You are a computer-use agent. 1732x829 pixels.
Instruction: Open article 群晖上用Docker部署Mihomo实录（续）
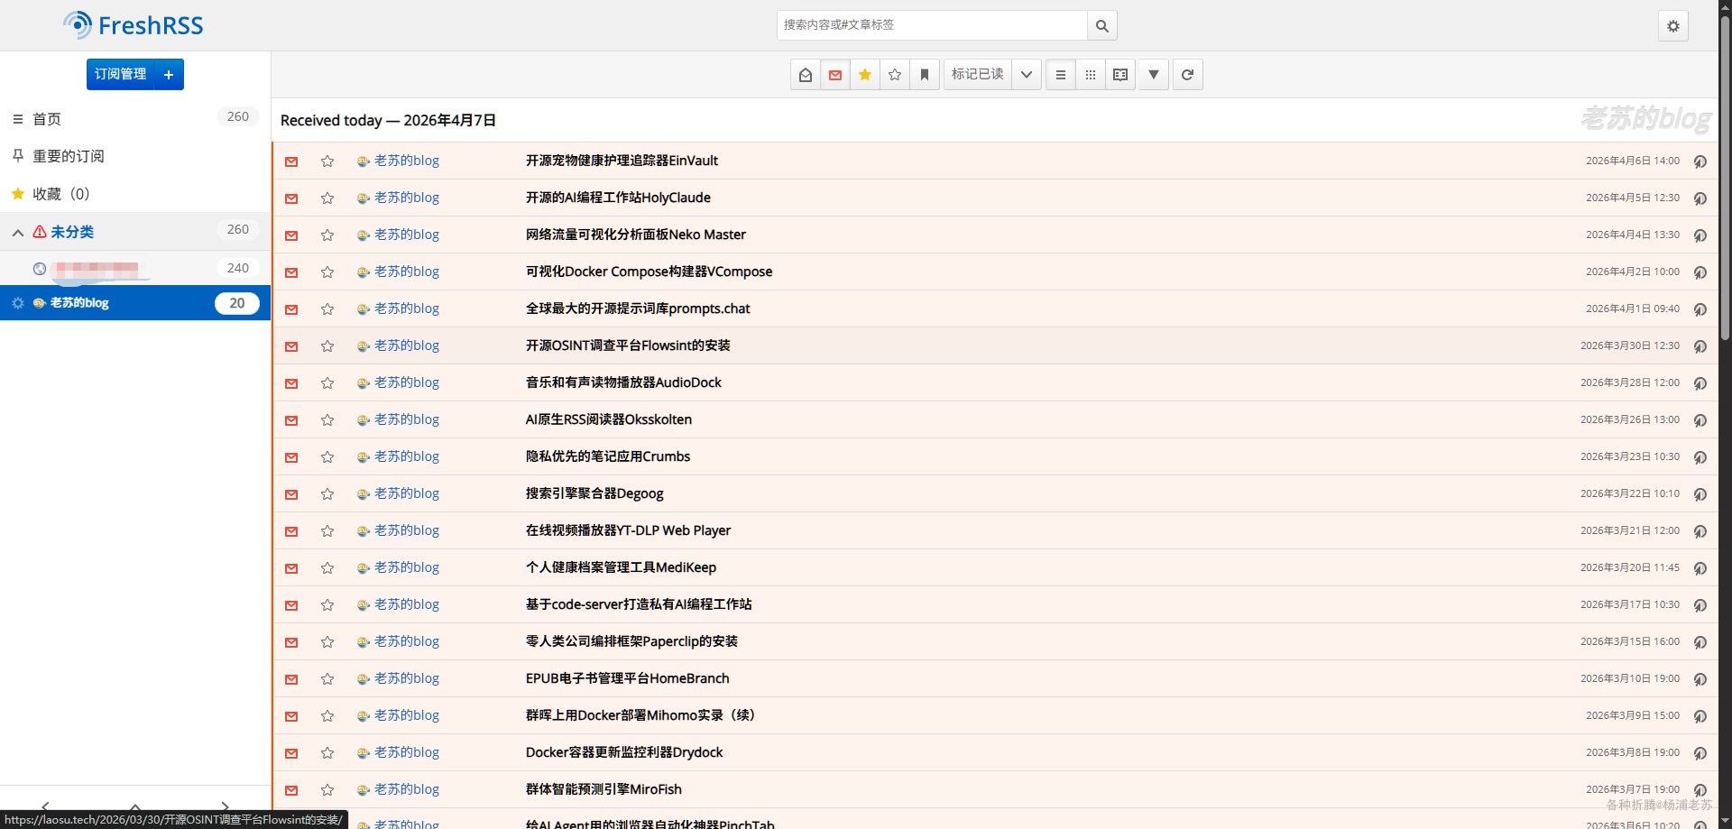643,715
